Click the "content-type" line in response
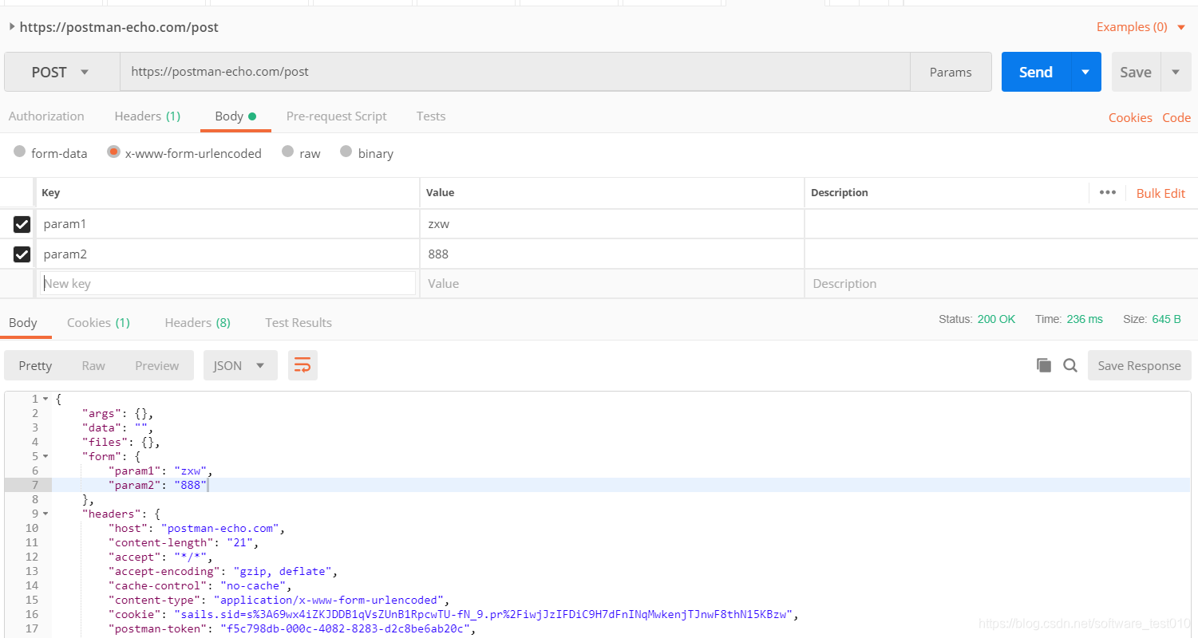Viewport: 1198px width, 638px height. click(x=279, y=600)
